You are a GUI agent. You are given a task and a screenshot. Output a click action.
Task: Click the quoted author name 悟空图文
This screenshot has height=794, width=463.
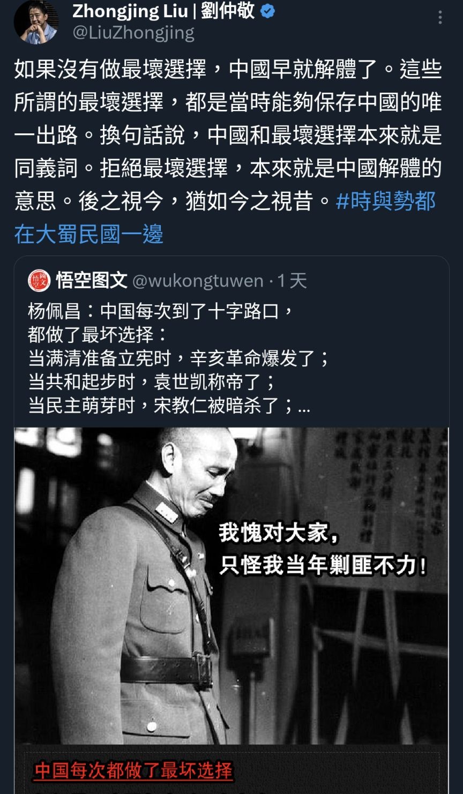[92, 280]
